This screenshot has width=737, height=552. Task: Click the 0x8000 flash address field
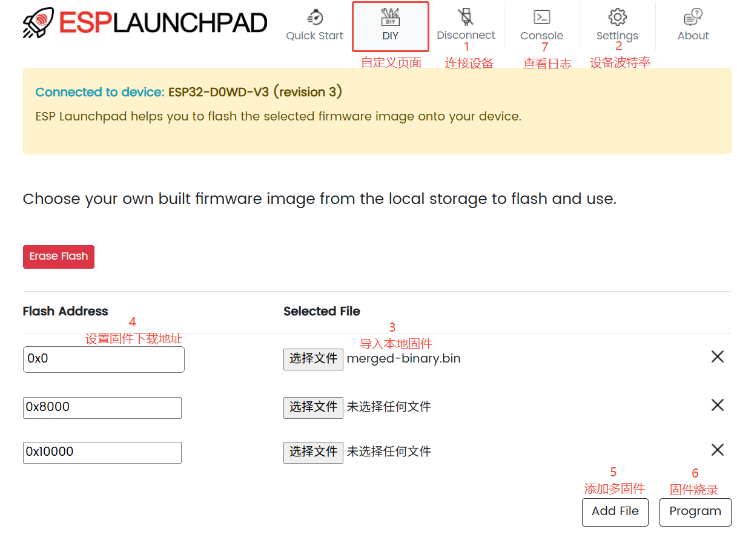pyautogui.click(x=102, y=407)
